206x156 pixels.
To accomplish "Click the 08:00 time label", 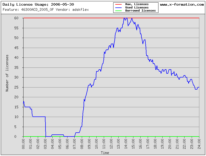I will [x=82, y=144].
